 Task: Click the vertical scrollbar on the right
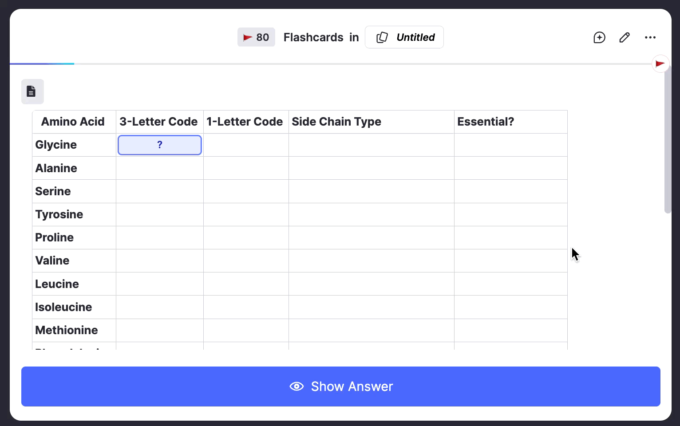668,138
